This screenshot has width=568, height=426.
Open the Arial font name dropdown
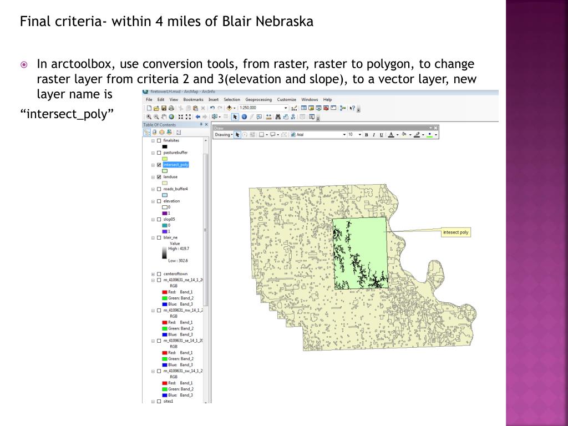(344, 135)
